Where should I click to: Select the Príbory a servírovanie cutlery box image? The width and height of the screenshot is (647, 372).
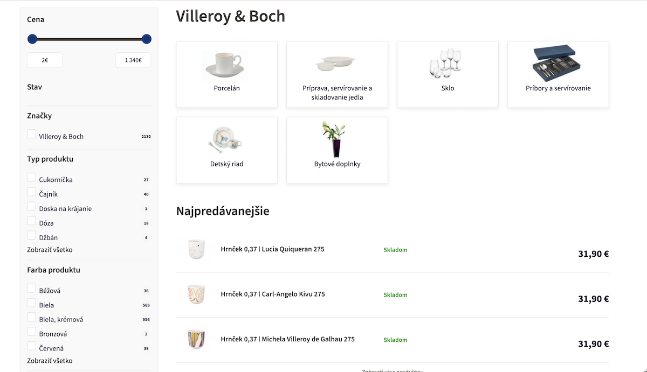554,63
